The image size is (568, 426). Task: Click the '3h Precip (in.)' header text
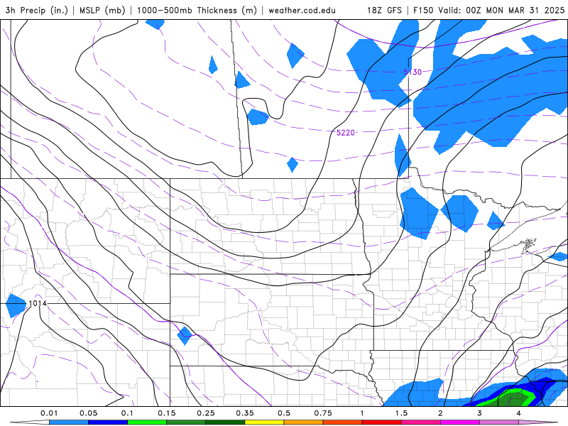[x=37, y=10]
